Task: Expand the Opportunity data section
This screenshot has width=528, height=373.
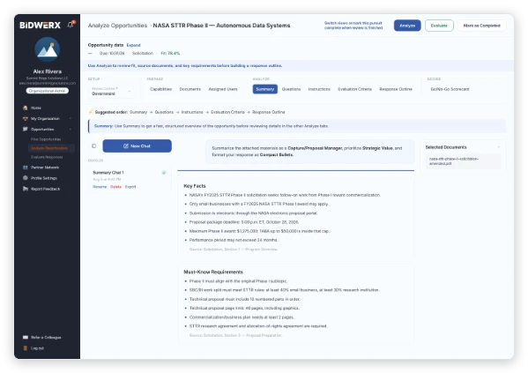Action: coord(133,45)
